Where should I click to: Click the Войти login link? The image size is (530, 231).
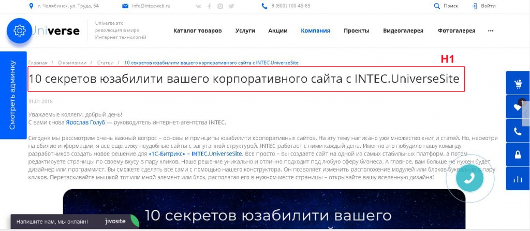[x=483, y=6]
